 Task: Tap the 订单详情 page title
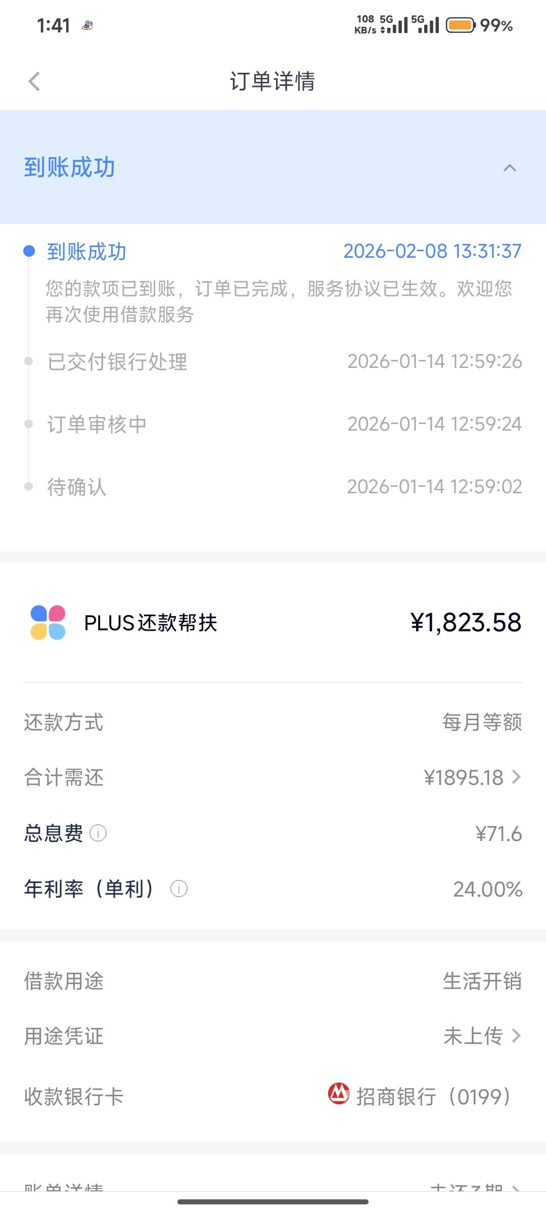tap(272, 81)
